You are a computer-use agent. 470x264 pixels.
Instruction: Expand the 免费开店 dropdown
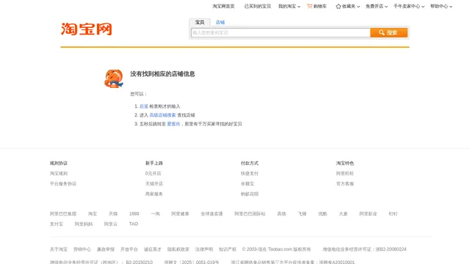[x=377, y=7]
